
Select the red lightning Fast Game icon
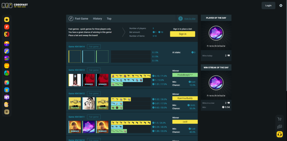[x=7, y=27]
